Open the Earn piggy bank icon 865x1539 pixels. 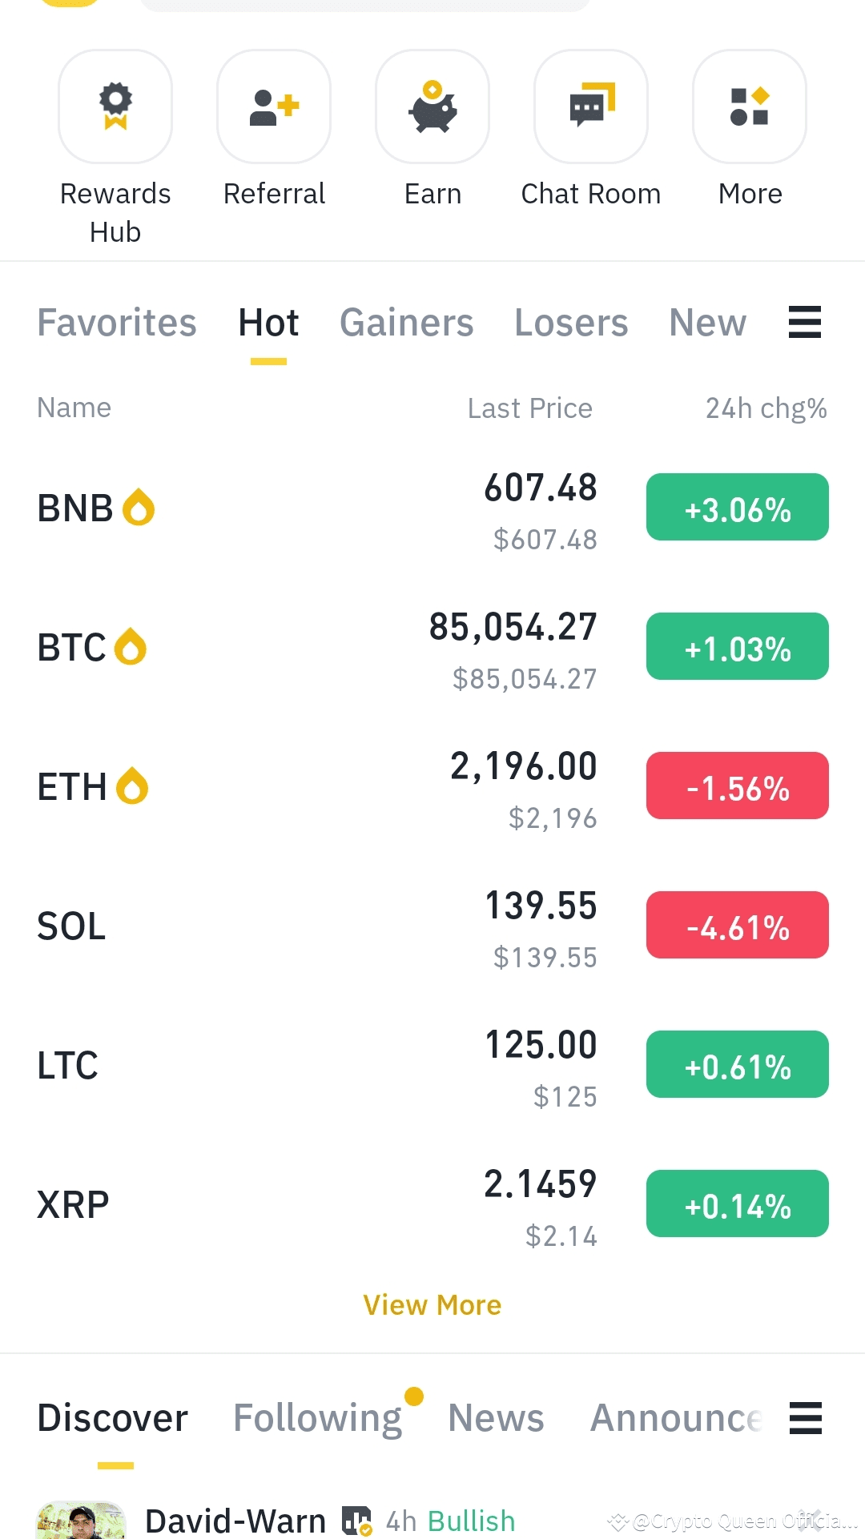(432, 106)
